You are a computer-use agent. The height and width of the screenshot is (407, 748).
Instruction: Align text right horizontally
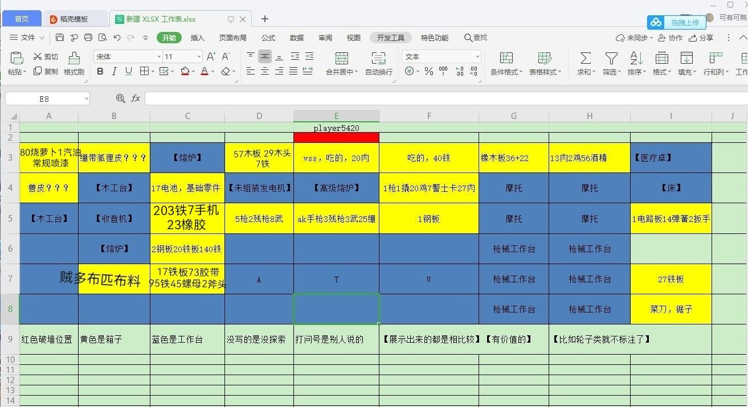coord(279,71)
